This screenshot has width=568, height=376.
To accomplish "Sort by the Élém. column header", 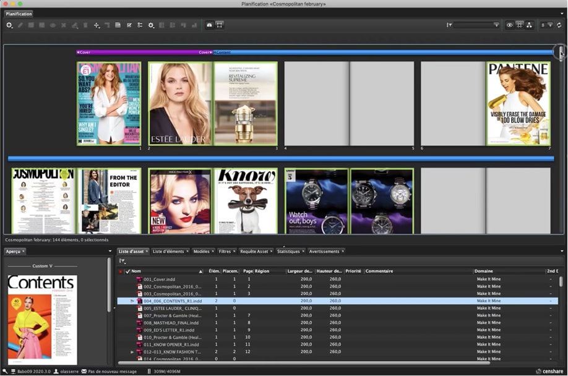I will tap(214, 271).
